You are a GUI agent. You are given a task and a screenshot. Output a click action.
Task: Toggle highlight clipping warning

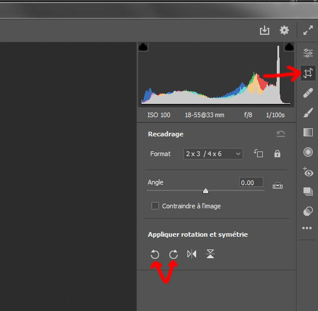click(289, 47)
